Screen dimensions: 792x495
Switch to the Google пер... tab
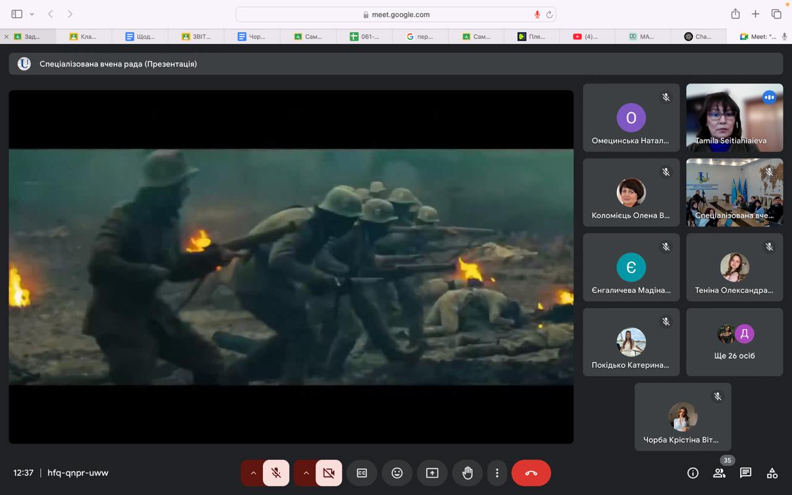pos(420,37)
